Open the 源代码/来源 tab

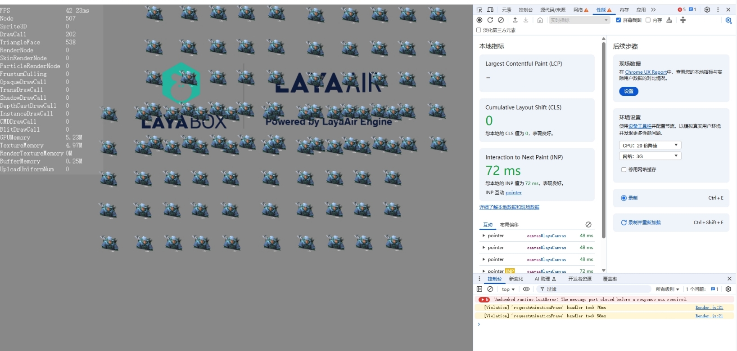point(553,9)
